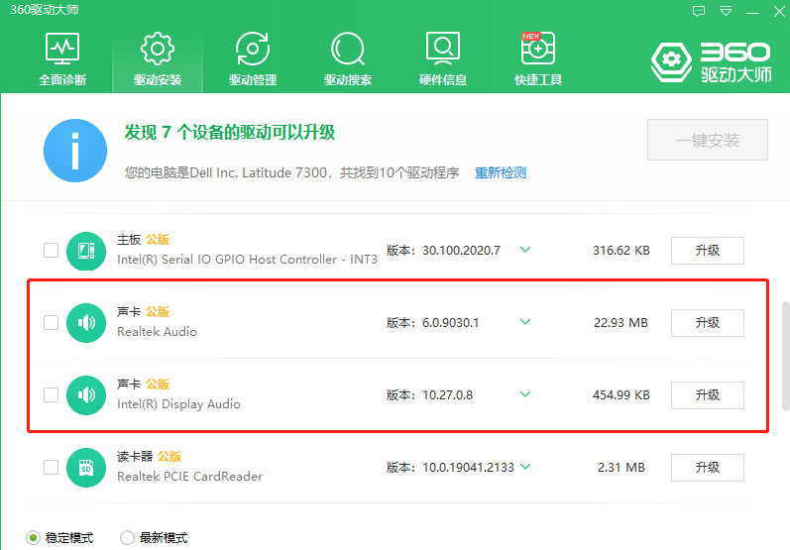Expand version dropdown for 30.100.2020.7

[525, 250]
